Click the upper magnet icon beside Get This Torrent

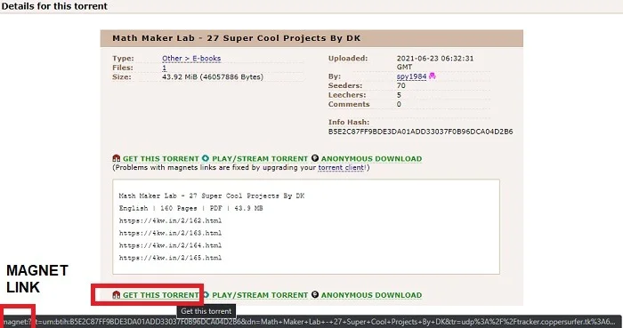pyautogui.click(x=116, y=158)
